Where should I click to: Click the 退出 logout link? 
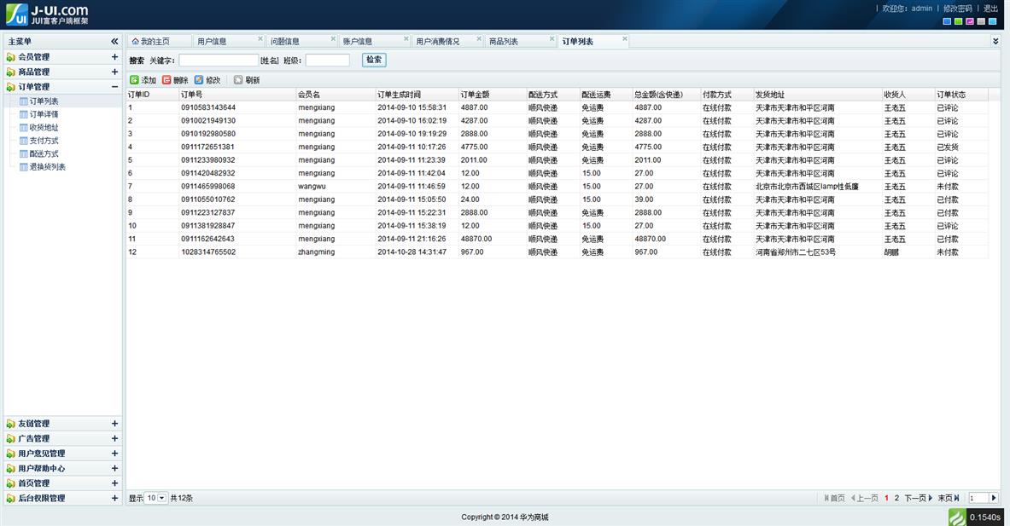pyautogui.click(x=990, y=9)
